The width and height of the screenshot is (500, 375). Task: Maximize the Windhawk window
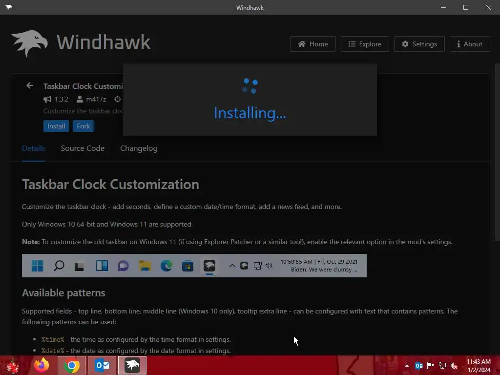(465, 7)
